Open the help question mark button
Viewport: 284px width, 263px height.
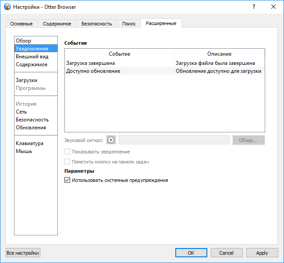tap(254, 7)
